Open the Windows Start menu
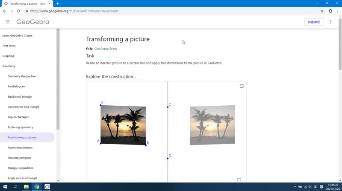 (x=5, y=187)
